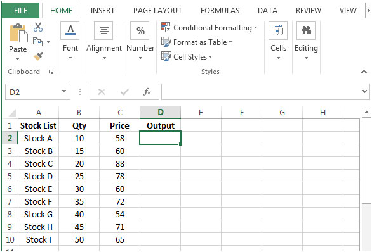Click the formula bar Enter checkmark icon
The width and height of the screenshot is (372, 252).
click(x=124, y=92)
